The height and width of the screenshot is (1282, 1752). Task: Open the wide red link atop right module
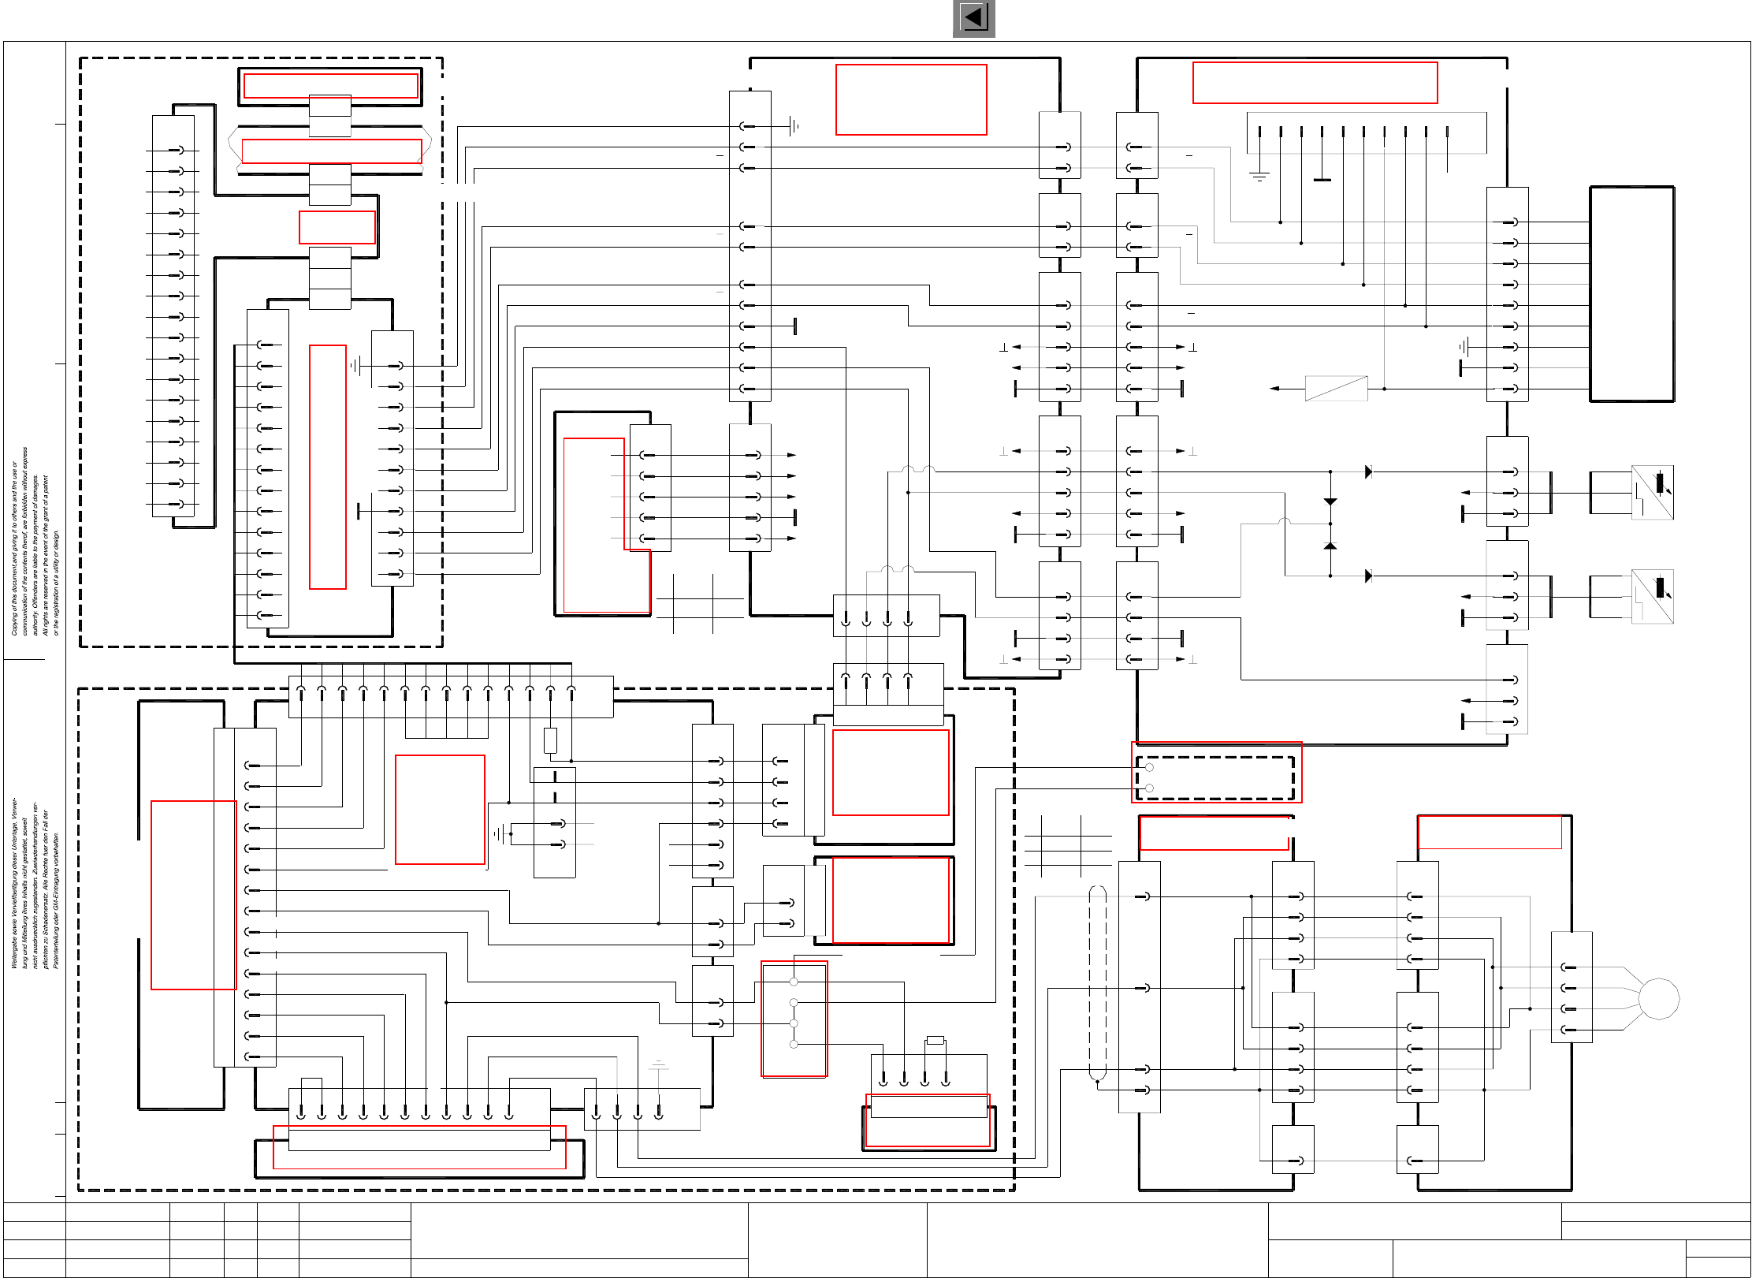1314,82
